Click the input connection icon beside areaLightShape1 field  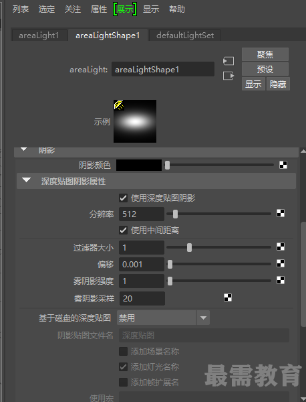pyautogui.click(x=228, y=61)
